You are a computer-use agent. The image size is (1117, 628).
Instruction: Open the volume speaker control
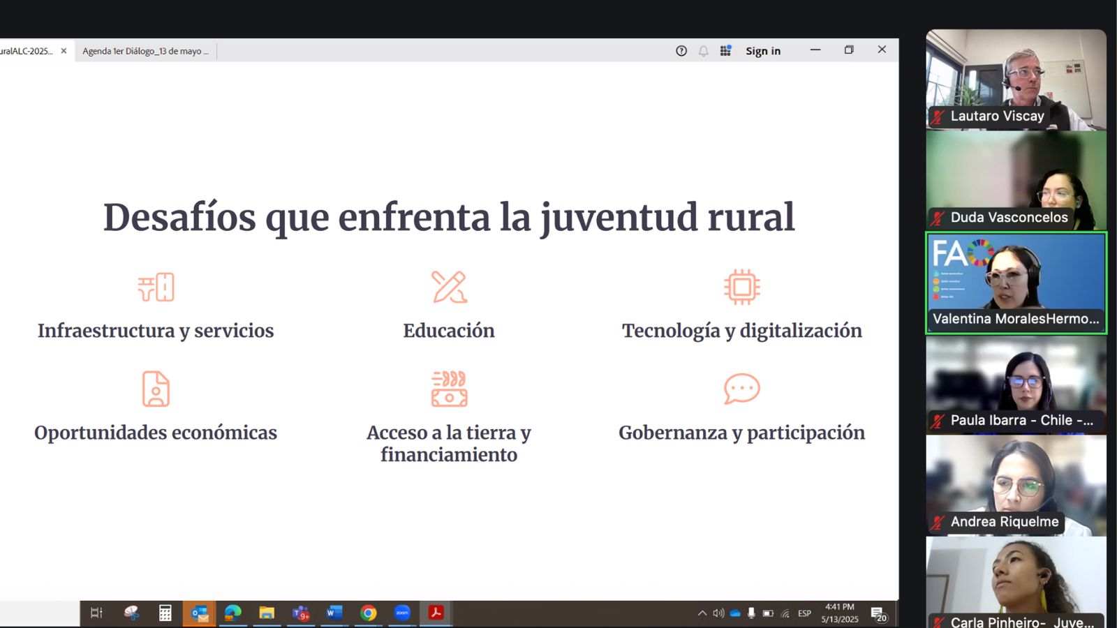coord(718,613)
